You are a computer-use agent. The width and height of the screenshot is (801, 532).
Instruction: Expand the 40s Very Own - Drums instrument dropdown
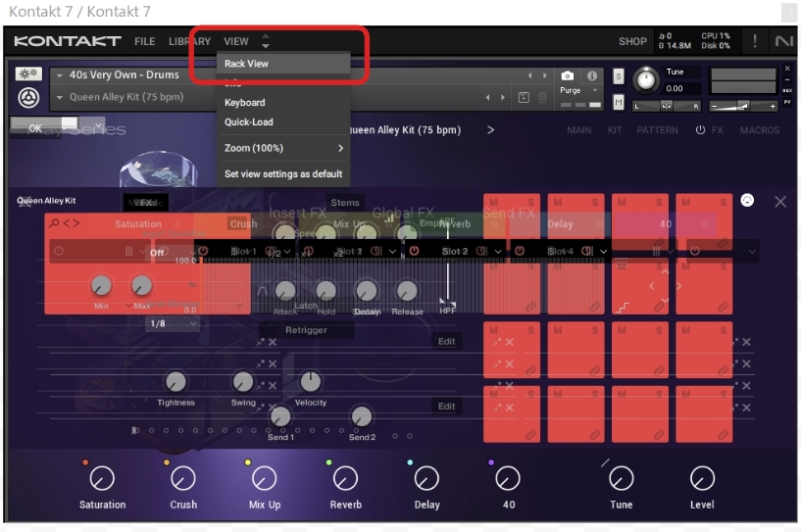click(x=60, y=75)
